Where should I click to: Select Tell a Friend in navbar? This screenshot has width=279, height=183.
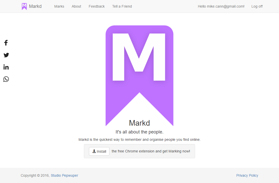(122, 6)
